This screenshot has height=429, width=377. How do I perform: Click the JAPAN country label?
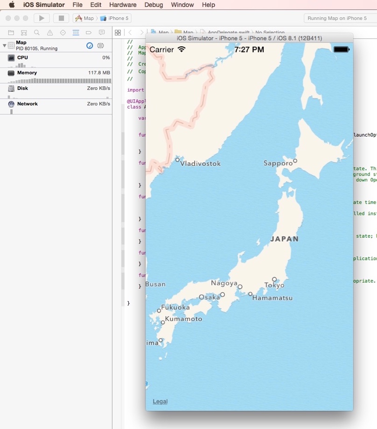point(285,239)
